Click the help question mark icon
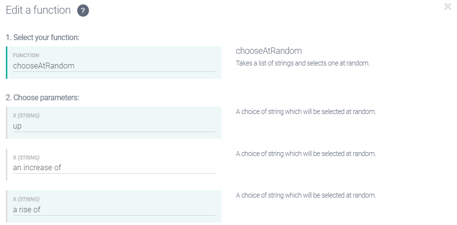Screen dimensions: 457x225 [83, 11]
